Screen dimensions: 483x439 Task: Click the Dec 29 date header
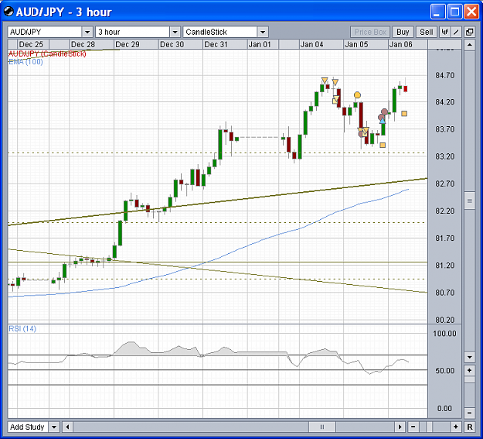click(128, 44)
